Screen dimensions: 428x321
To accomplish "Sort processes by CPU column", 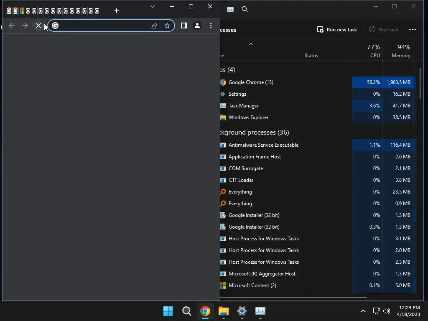I will [367, 51].
